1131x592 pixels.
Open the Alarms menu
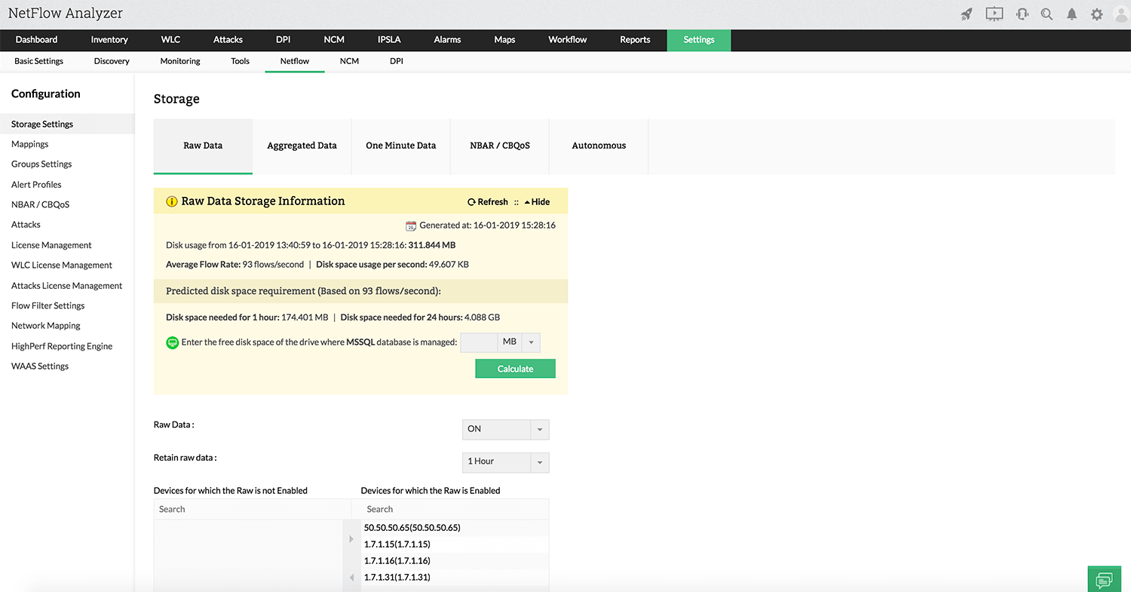click(x=447, y=40)
